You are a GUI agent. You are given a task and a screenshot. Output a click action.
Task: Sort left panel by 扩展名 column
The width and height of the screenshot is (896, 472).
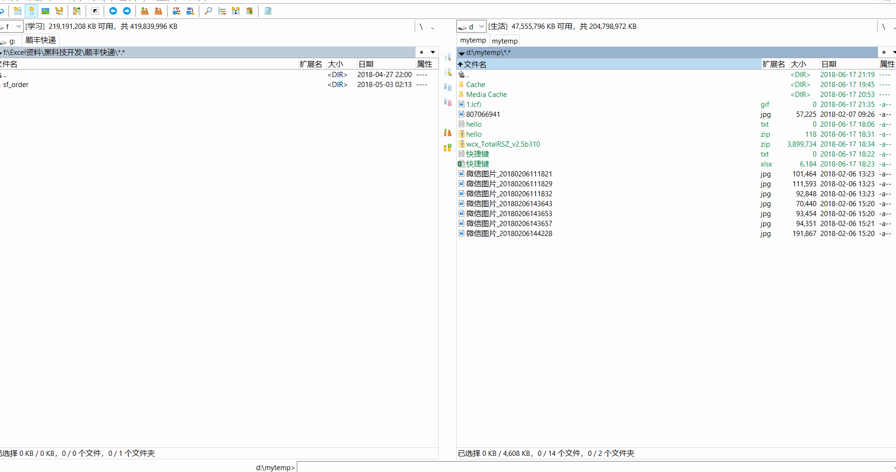coord(312,64)
